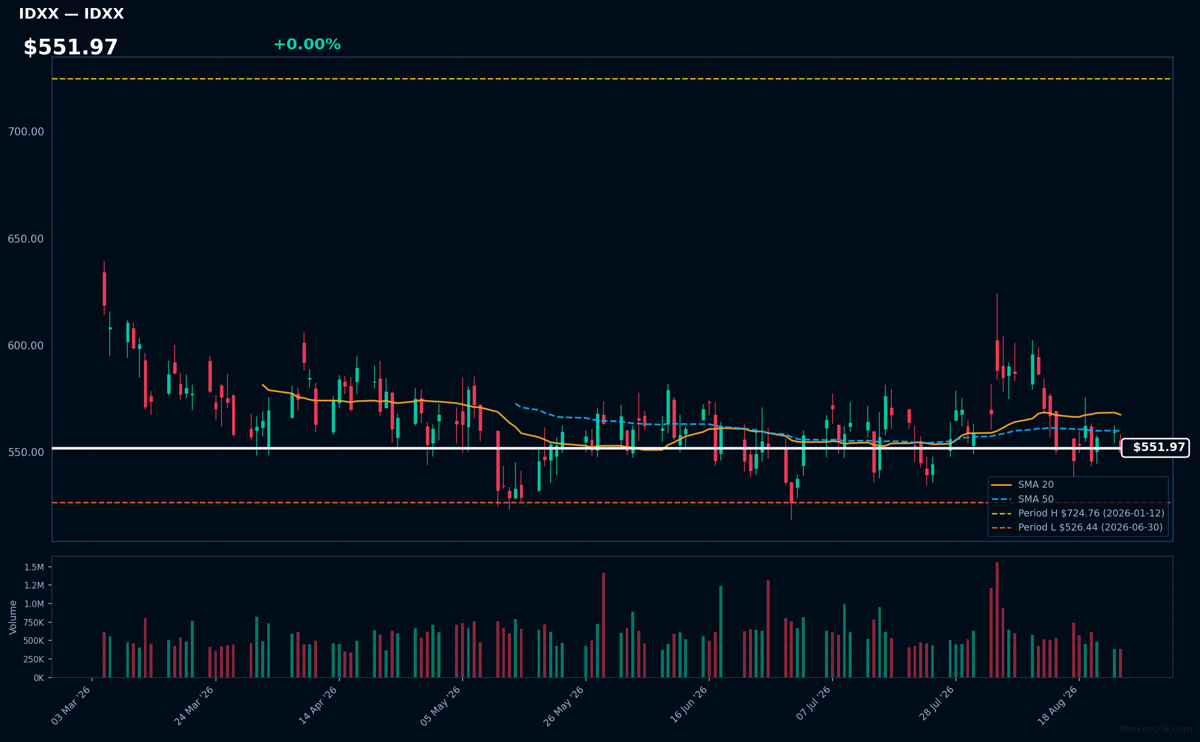Click the first red candlestick near 03 Mar
1200x742 pixels.
104,289
